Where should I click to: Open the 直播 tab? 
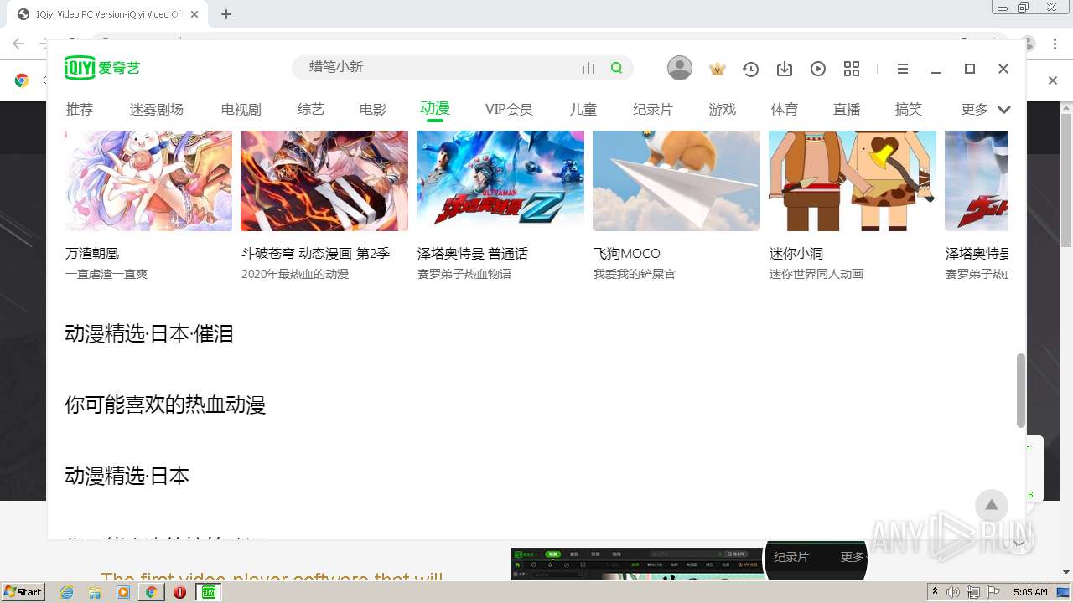tap(847, 109)
